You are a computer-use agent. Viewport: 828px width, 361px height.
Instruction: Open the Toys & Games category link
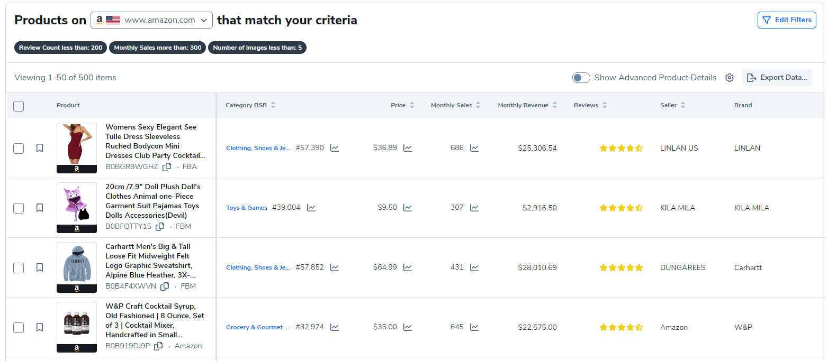tap(247, 208)
